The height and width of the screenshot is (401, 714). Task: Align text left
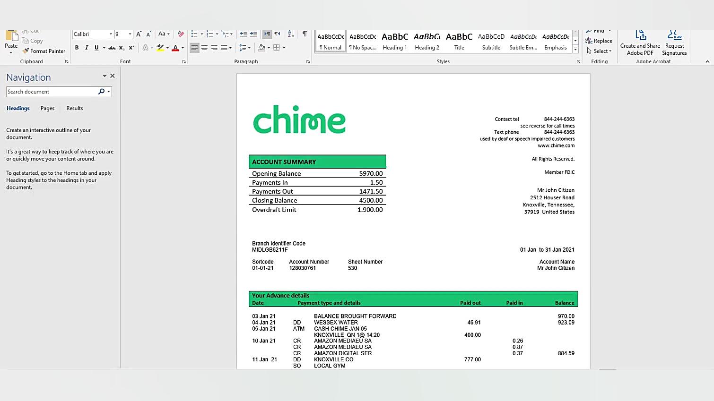[194, 48]
